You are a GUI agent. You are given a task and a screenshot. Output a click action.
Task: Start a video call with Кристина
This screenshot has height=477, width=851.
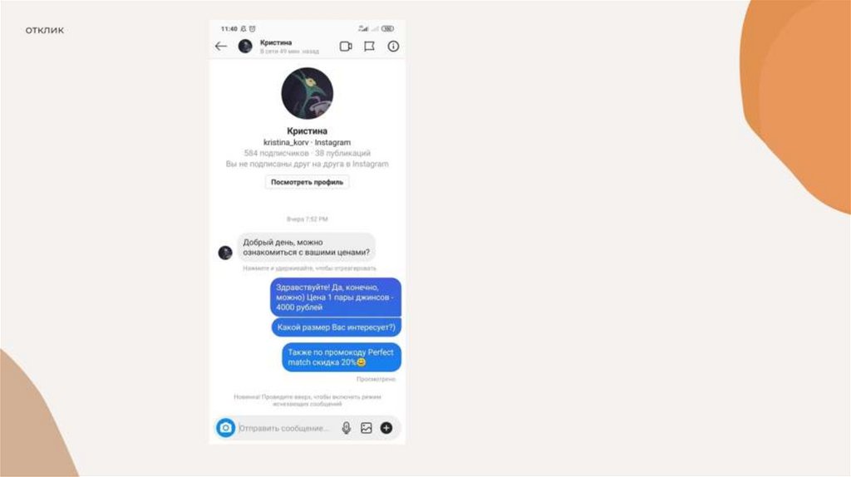(x=346, y=47)
